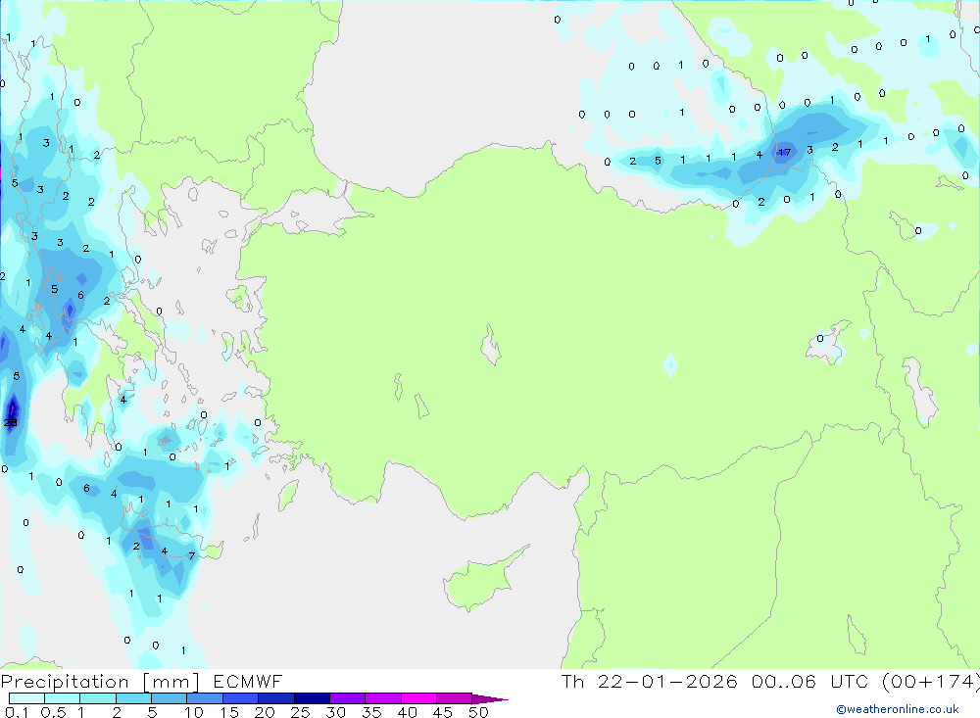This screenshot has height=718, width=980.
Task: Click the 20–25 mm legend color swatch
Action: [x=275, y=698]
